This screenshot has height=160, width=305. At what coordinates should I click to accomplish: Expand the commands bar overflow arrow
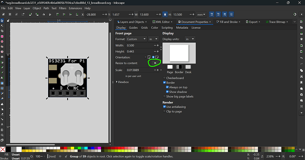(301, 113)
